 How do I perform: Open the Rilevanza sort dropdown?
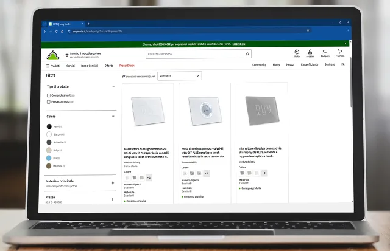point(179,76)
